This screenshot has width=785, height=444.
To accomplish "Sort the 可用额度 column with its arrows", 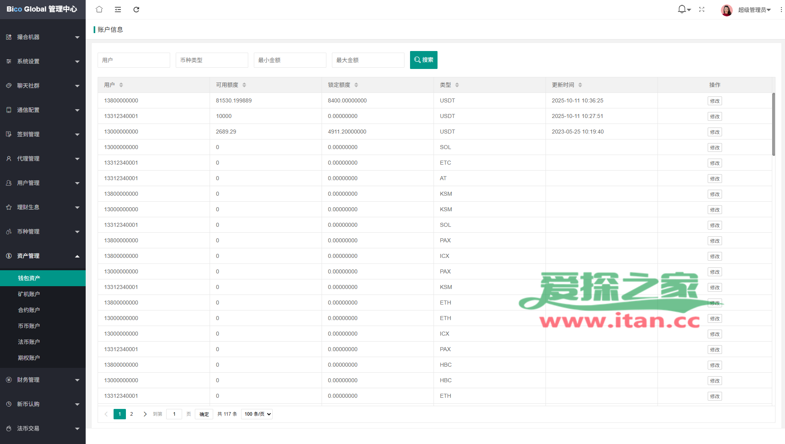I will pyautogui.click(x=244, y=85).
